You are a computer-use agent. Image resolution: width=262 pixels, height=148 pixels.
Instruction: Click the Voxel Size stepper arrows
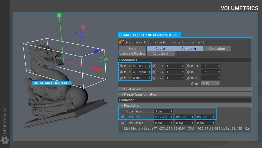[x=171, y=111]
